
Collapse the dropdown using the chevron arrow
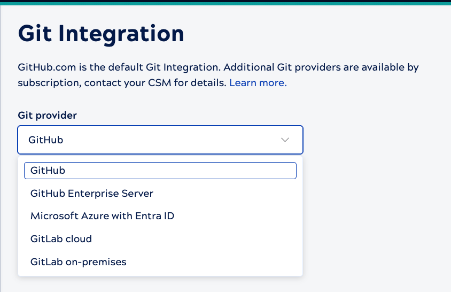tap(285, 140)
